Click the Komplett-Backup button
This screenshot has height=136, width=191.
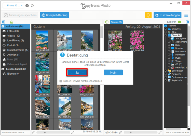54,15
